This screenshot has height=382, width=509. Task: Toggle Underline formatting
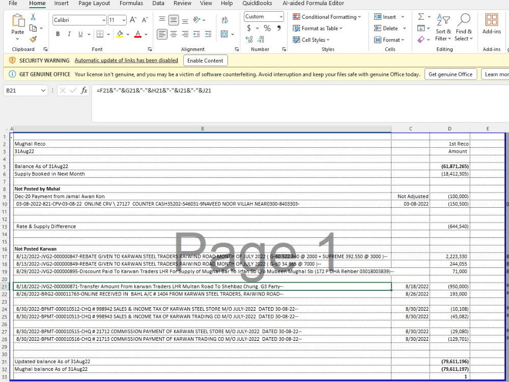[80, 34]
